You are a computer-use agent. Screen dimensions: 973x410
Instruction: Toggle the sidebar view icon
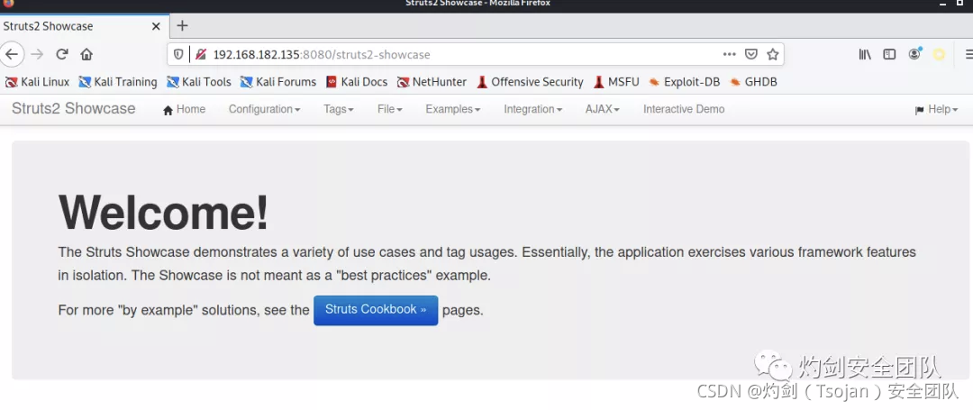[889, 55]
